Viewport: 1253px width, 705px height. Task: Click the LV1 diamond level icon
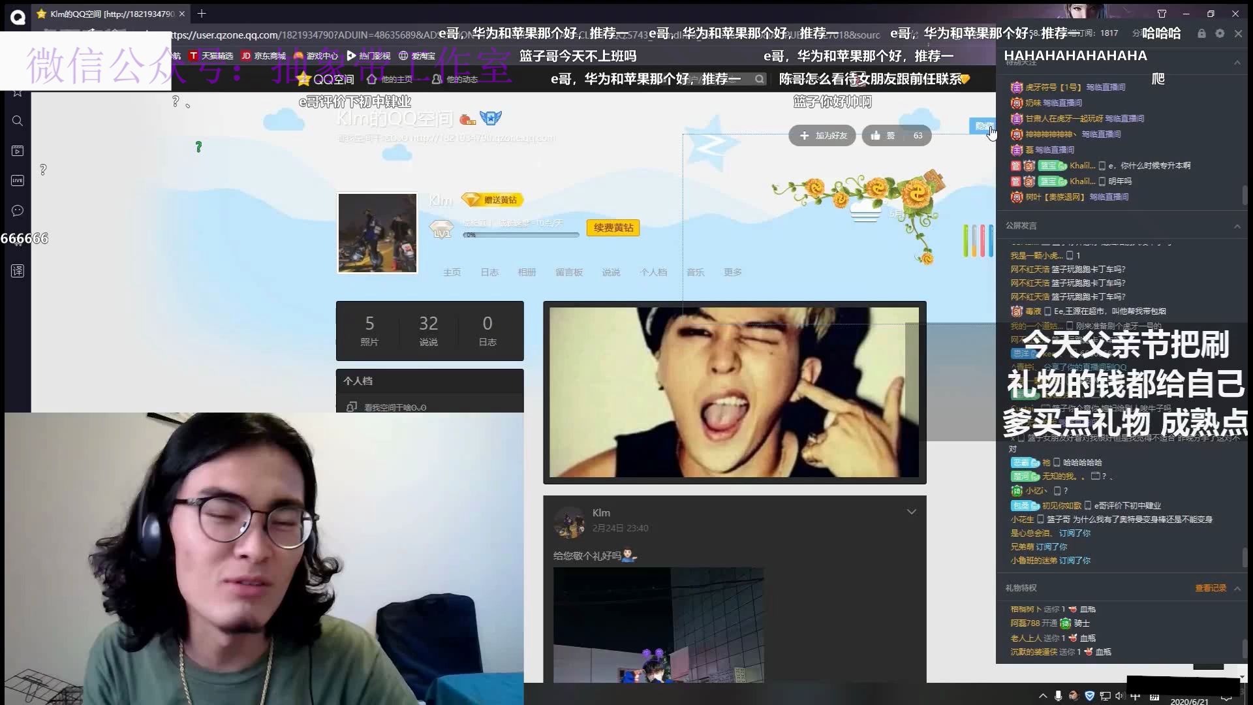point(442,229)
